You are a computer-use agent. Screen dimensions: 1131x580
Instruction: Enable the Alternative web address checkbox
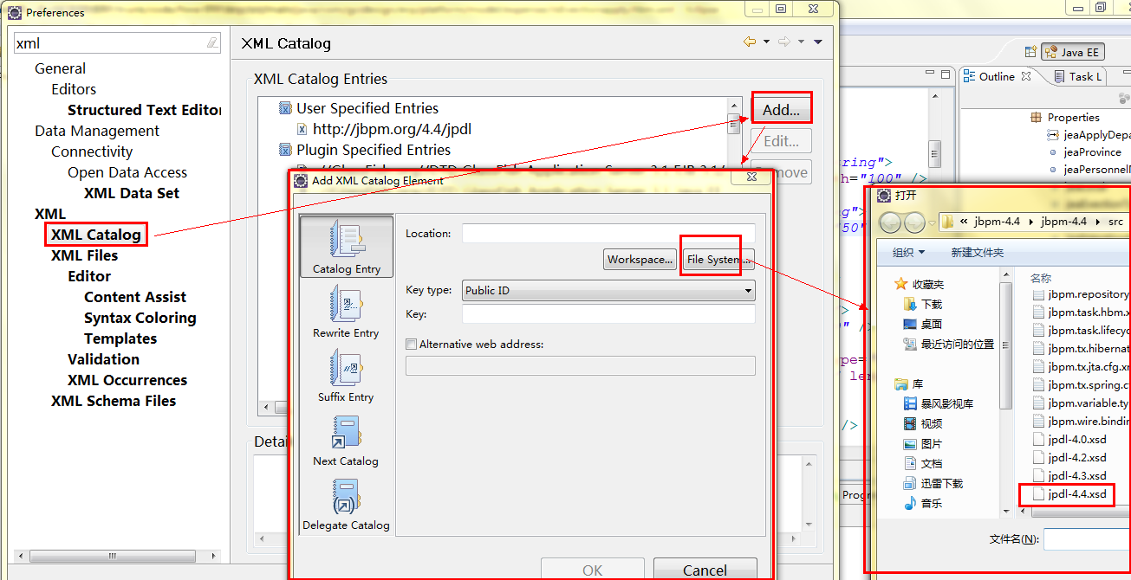point(412,345)
